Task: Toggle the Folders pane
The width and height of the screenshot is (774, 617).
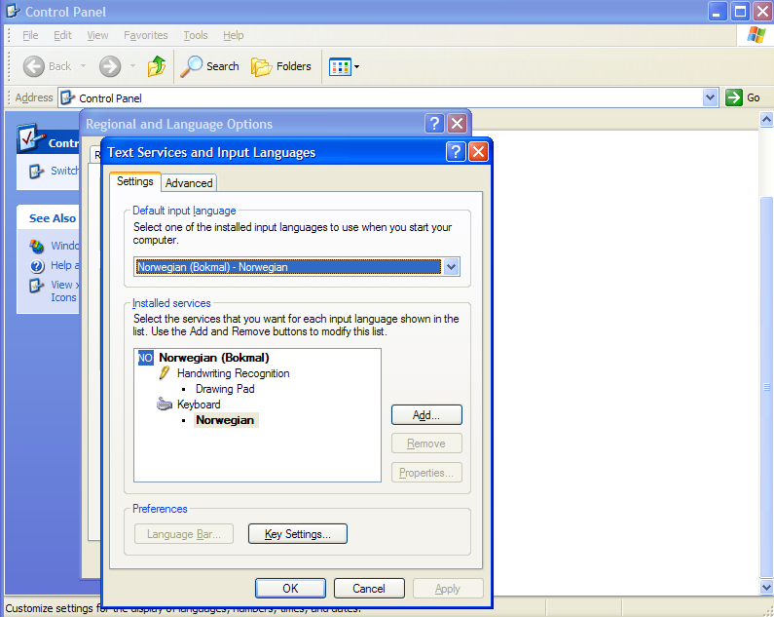Action: [281, 66]
